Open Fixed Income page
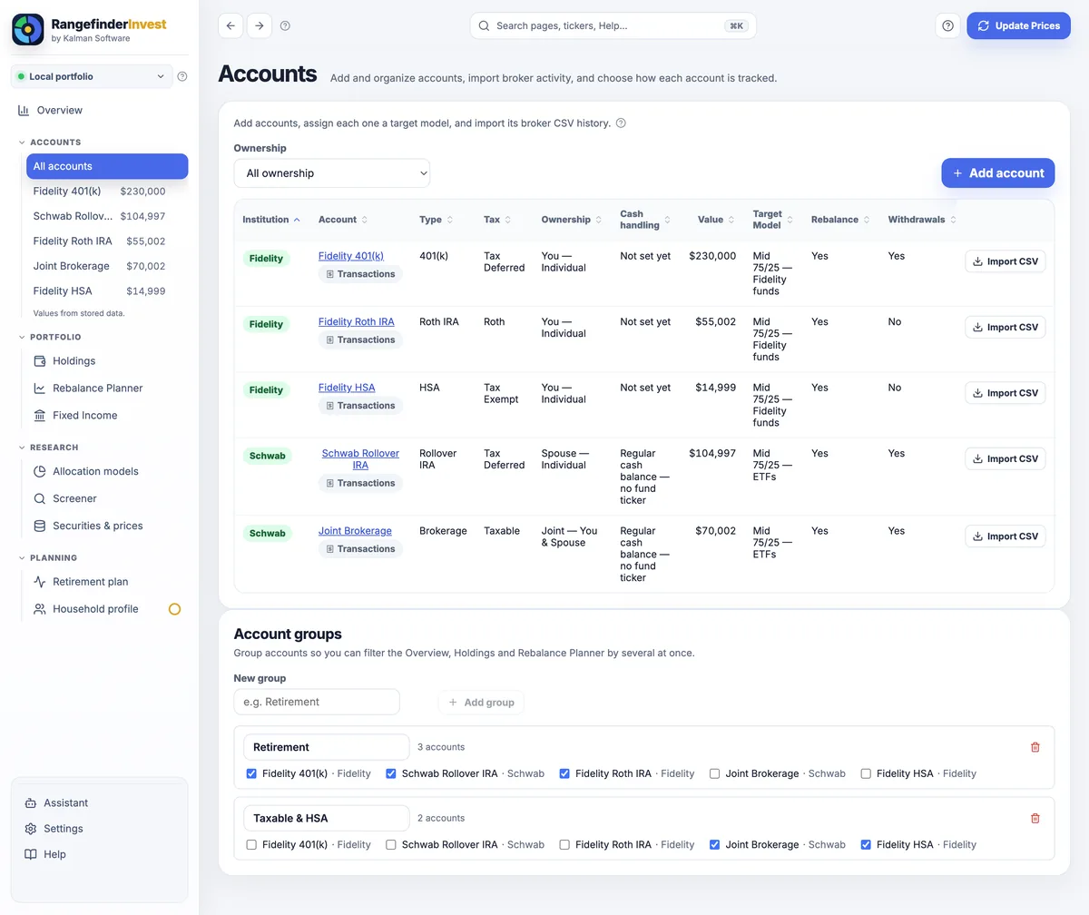Image resolution: width=1089 pixels, height=915 pixels. (107, 415)
